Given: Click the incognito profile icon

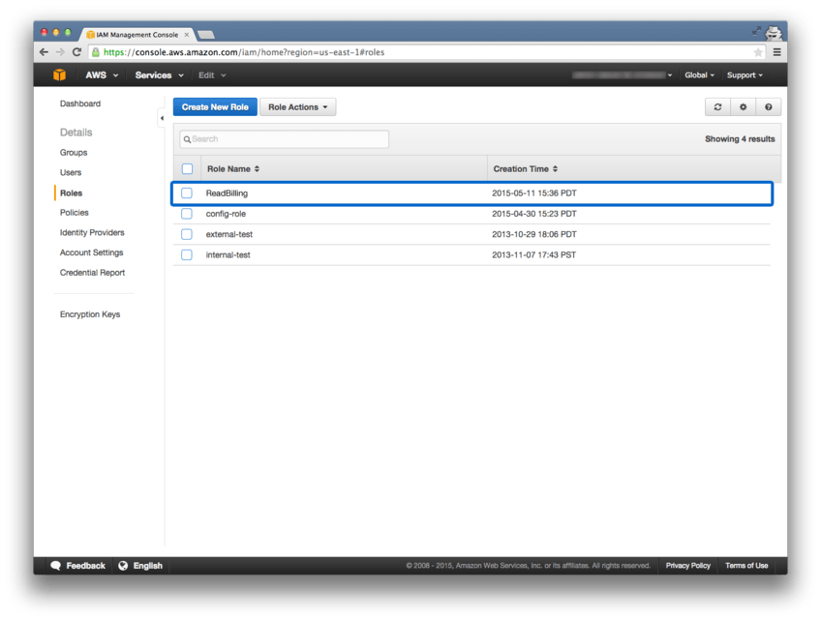Looking at the screenshot, I should click(773, 33).
